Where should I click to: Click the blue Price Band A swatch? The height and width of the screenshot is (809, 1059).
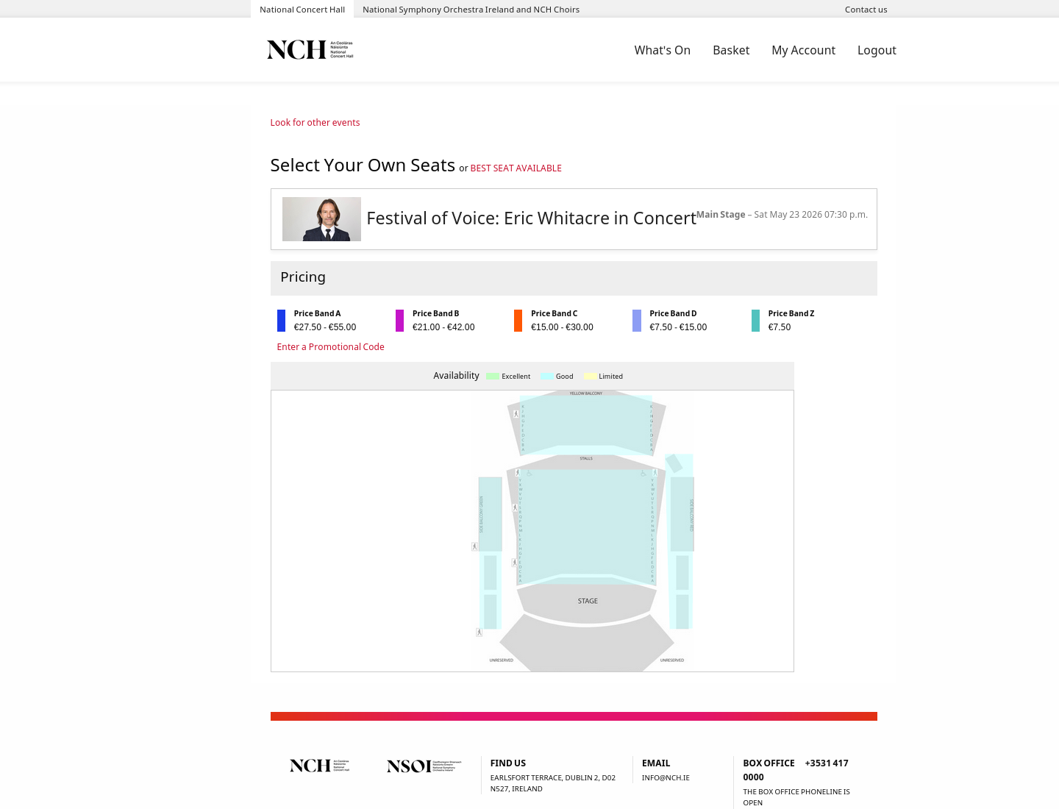pos(281,321)
